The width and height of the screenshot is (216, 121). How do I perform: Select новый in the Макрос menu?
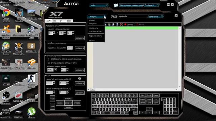tap(92, 20)
